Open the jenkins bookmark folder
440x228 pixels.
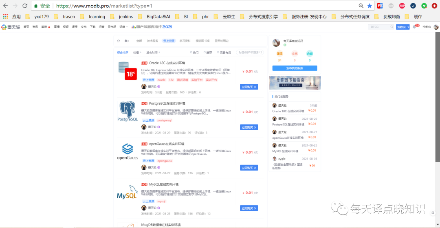(122, 17)
